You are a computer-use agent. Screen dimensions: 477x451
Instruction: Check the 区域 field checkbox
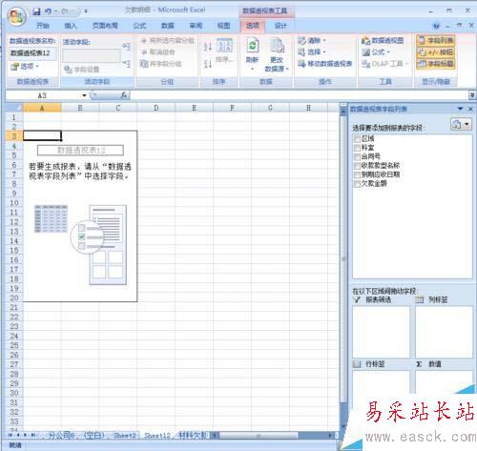click(357, 139)
